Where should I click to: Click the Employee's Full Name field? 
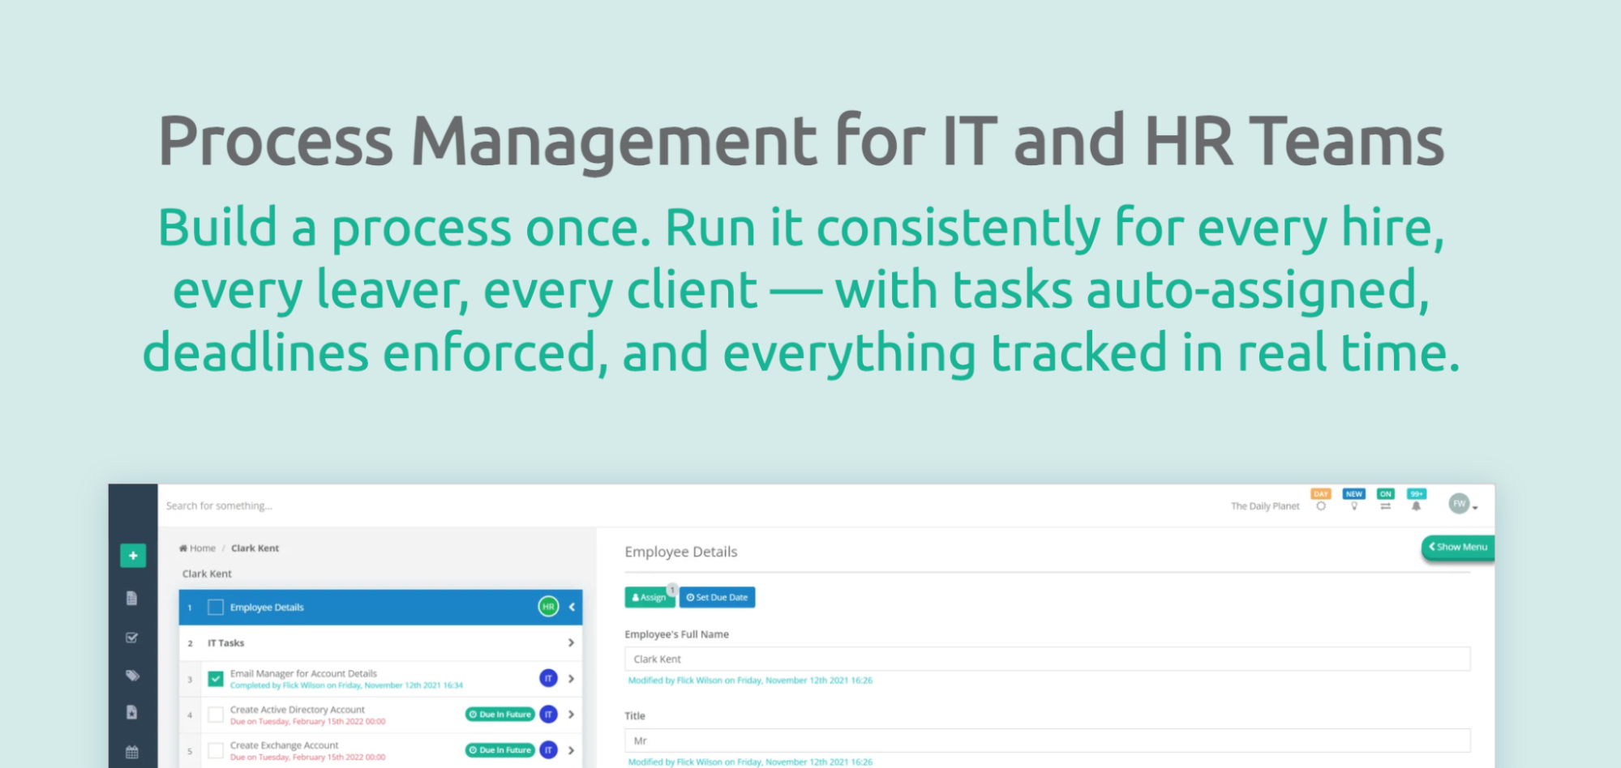[1047, 659]
